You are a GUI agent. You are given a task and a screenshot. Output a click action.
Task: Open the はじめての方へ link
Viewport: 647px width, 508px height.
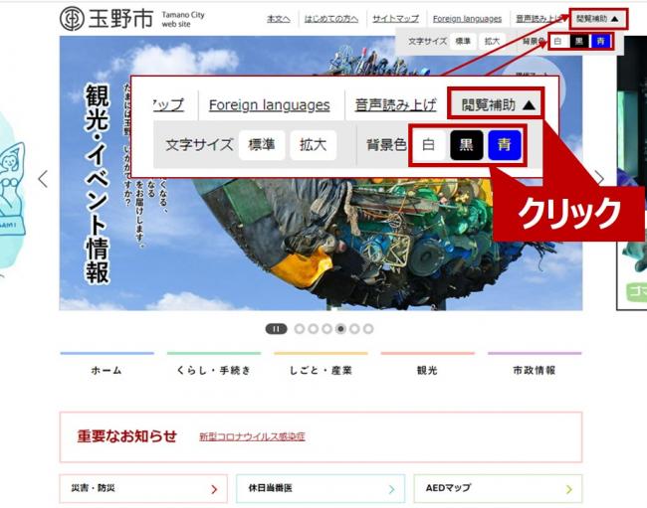pos(331,19)
